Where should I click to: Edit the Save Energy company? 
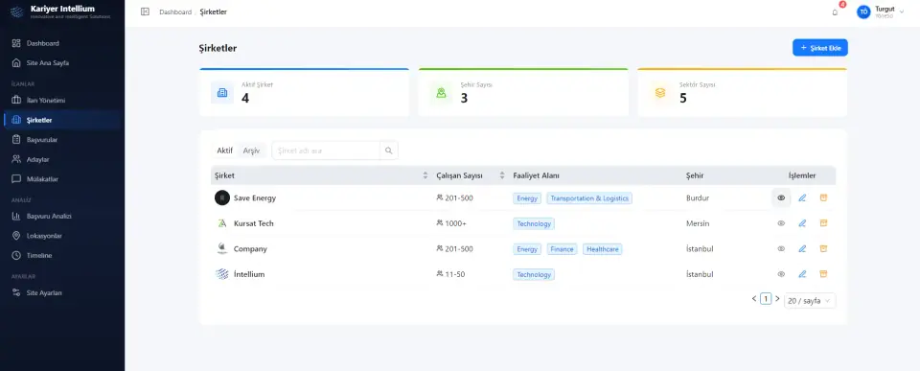(802, 198)
